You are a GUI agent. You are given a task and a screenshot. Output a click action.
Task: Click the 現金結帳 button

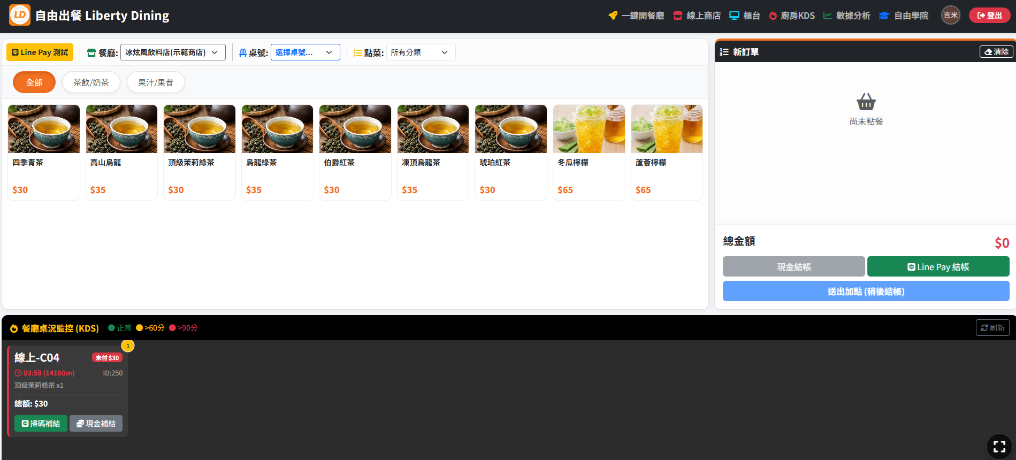[793, 266]
